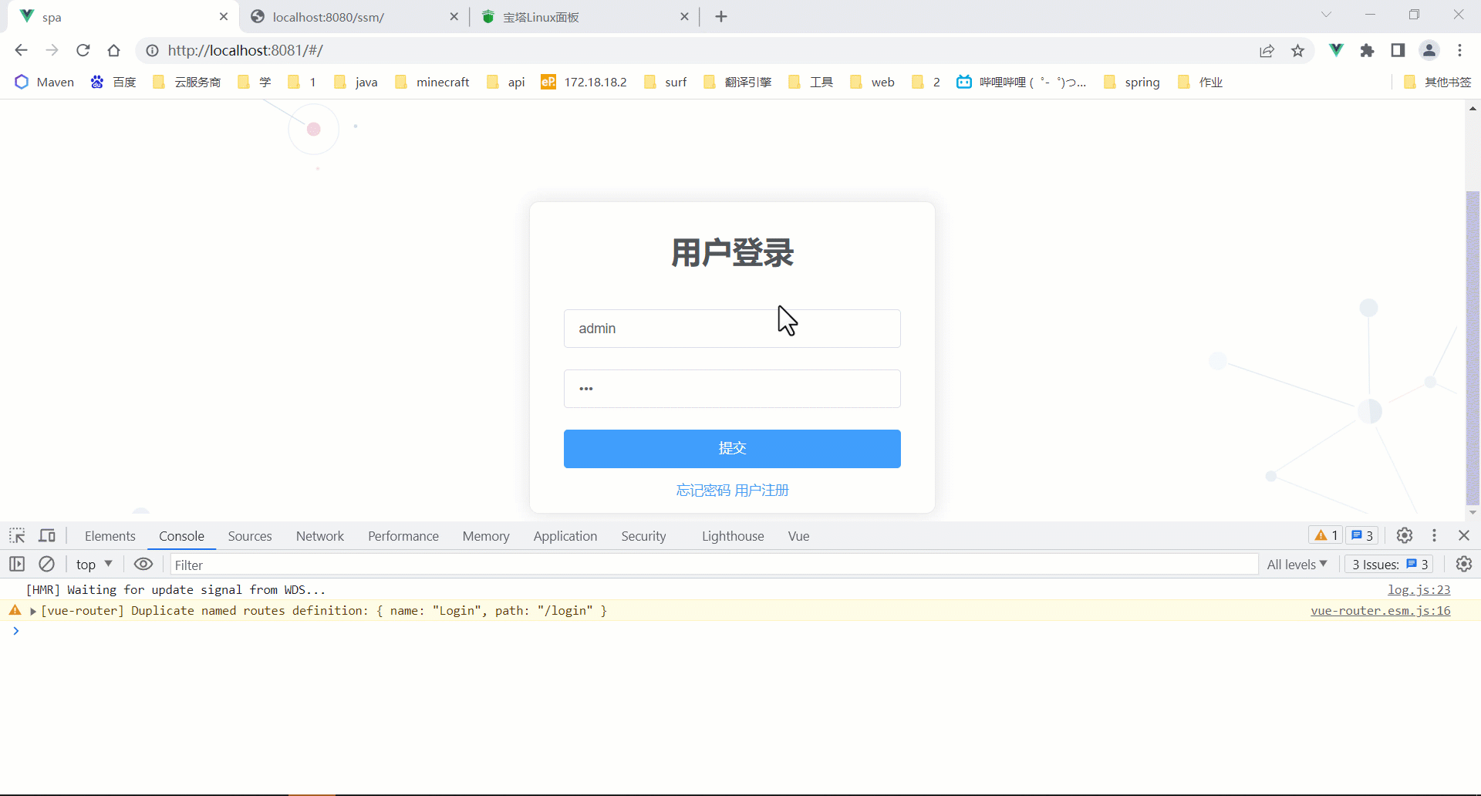
Task: Switch to the Performance tab
Action: tap(403, 536)
